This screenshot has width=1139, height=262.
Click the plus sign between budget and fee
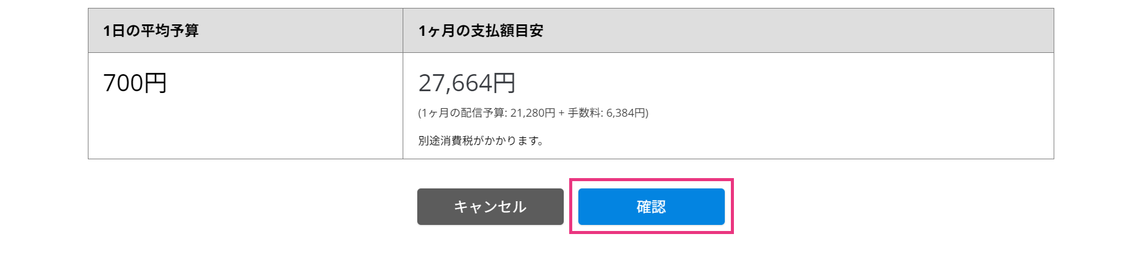coord(561,113)
